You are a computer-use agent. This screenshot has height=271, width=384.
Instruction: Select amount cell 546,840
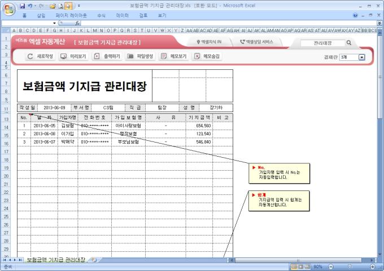tap(199, 142)
